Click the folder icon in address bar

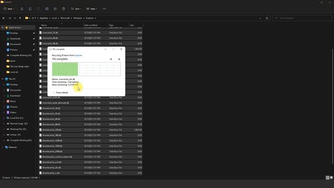[x=27, y=18]
